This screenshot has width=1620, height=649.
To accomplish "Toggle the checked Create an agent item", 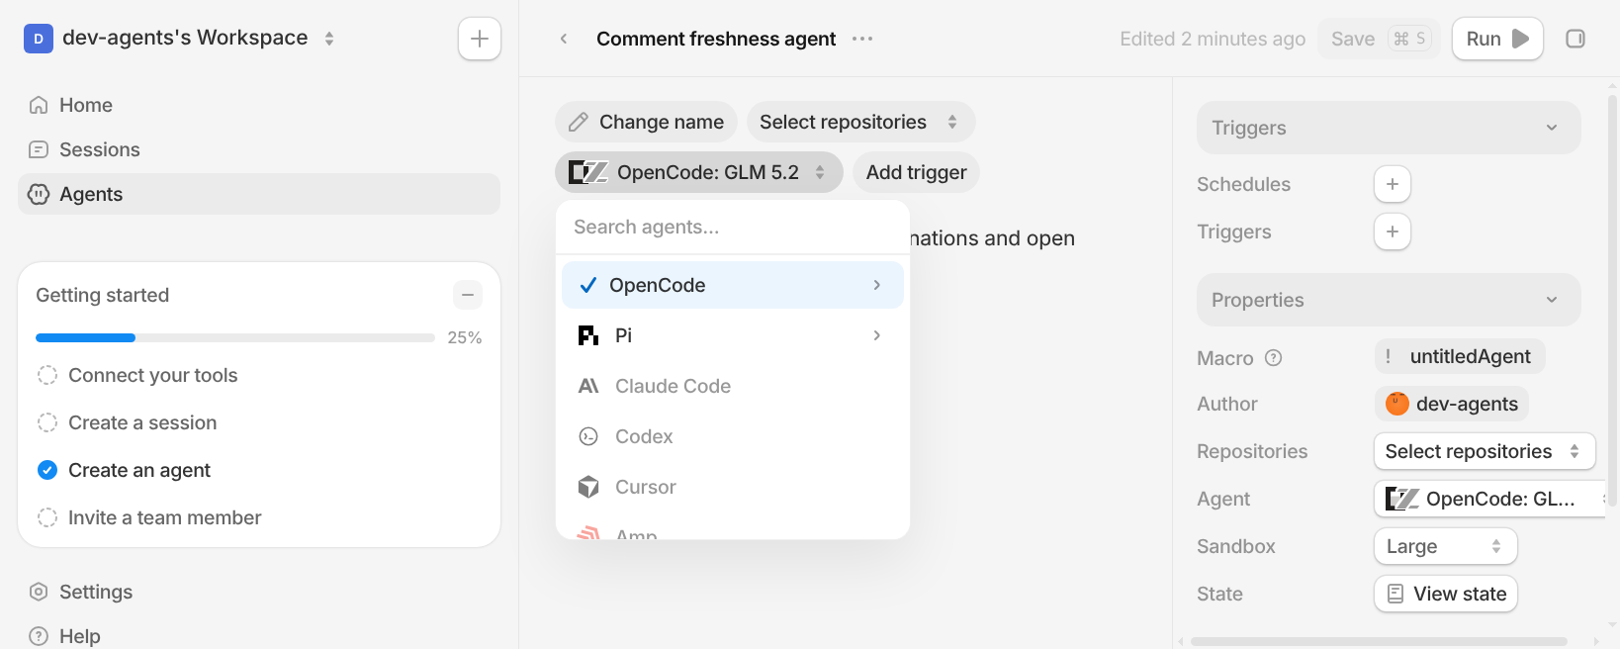I will coord(47,470).
